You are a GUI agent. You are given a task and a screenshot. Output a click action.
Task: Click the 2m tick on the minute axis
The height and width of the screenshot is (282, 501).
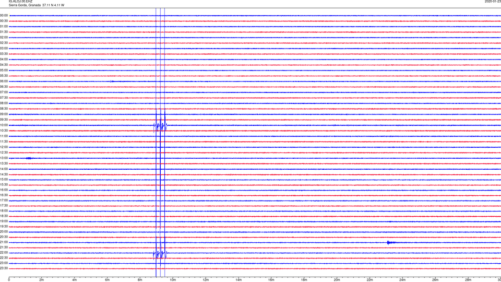(42, 280)
